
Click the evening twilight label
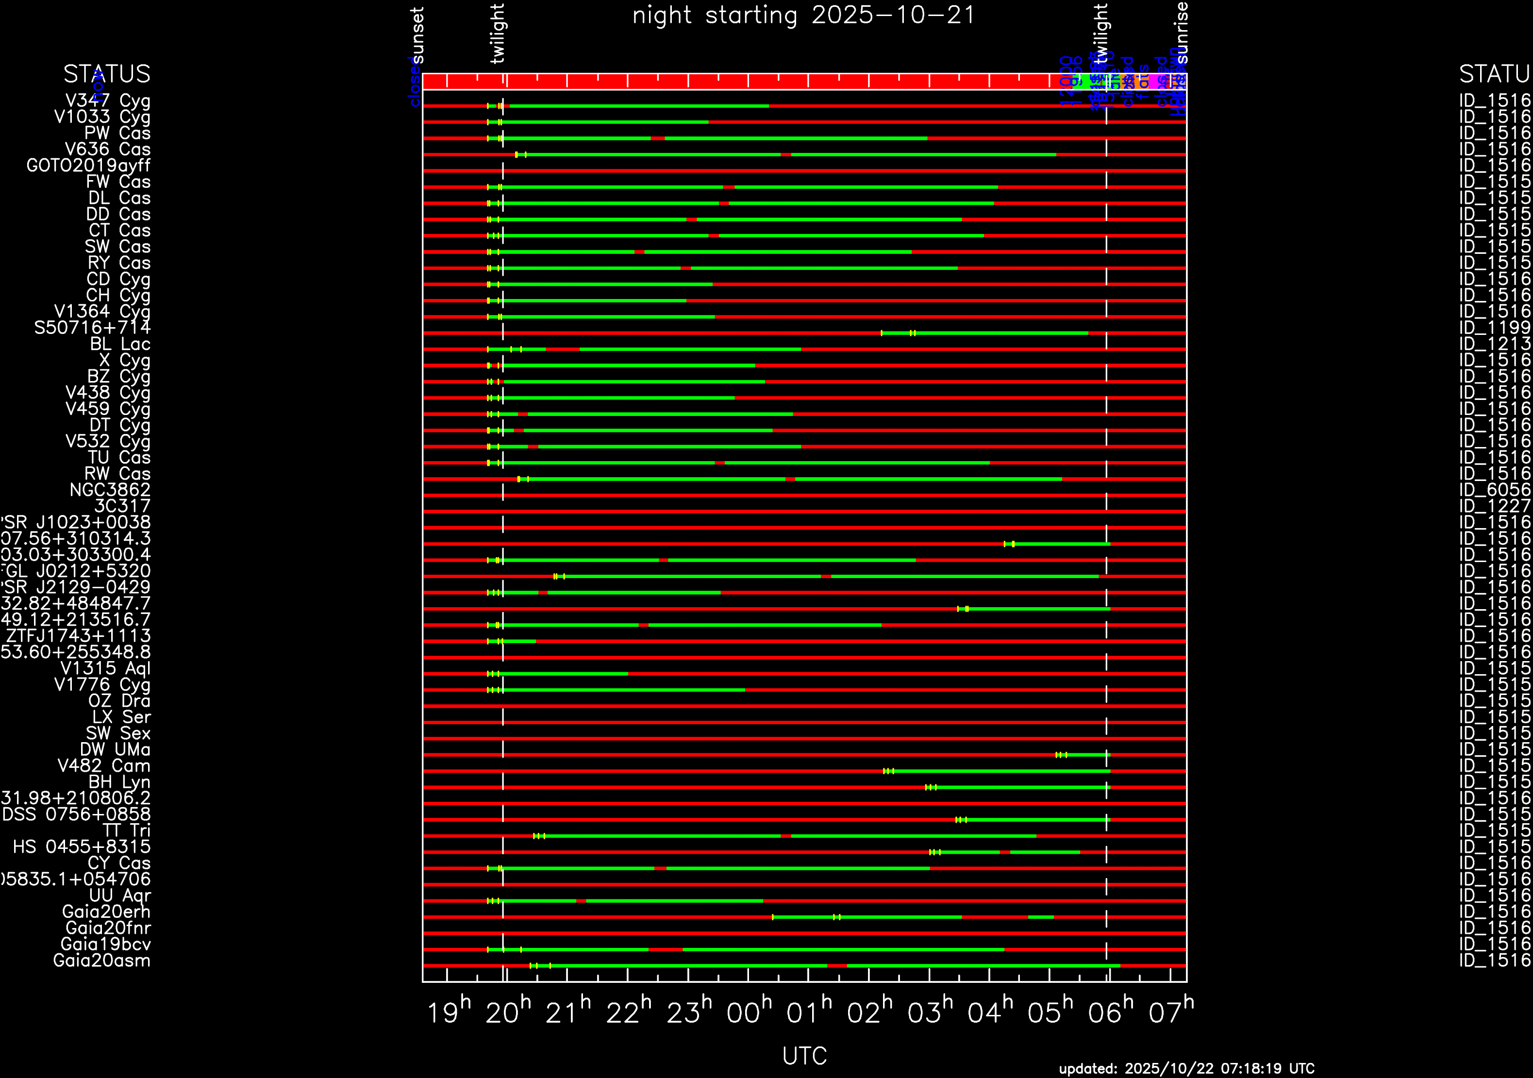[x=498, y=33]
